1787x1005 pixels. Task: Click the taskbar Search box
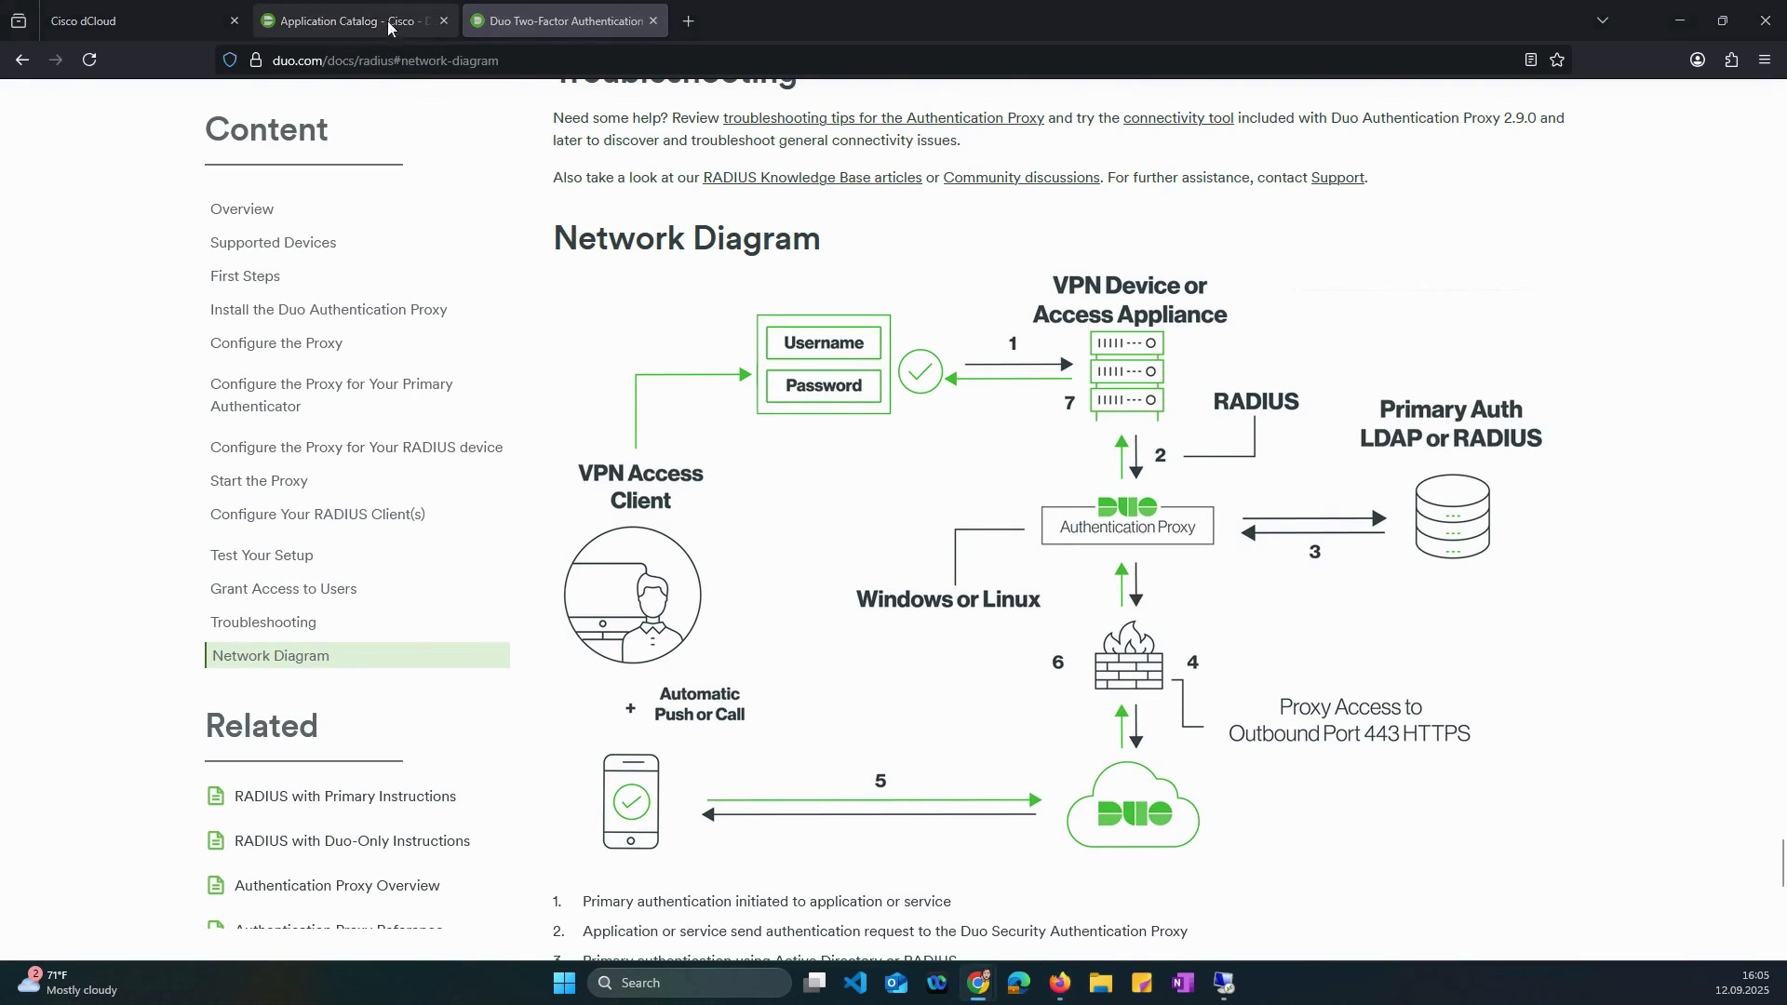pos(689,983)
